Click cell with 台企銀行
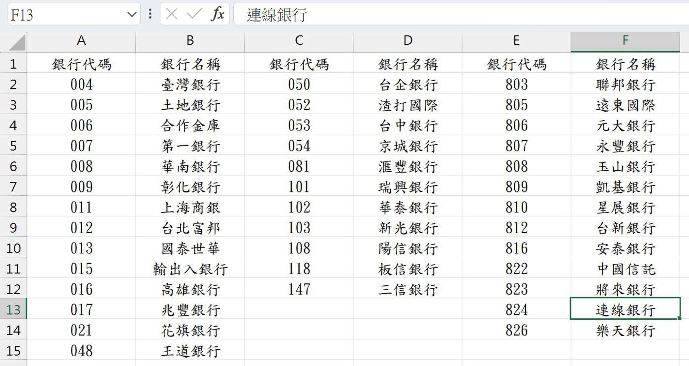The width and height of the screenshot is (689, 366). [x=407, y=84]
